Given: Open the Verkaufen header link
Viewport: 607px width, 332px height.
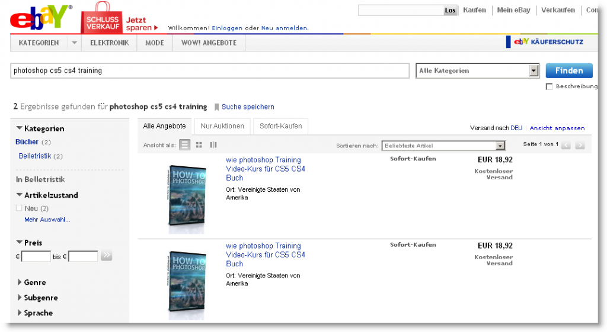Looking at the screenshot, I should (x=558, y=10).
